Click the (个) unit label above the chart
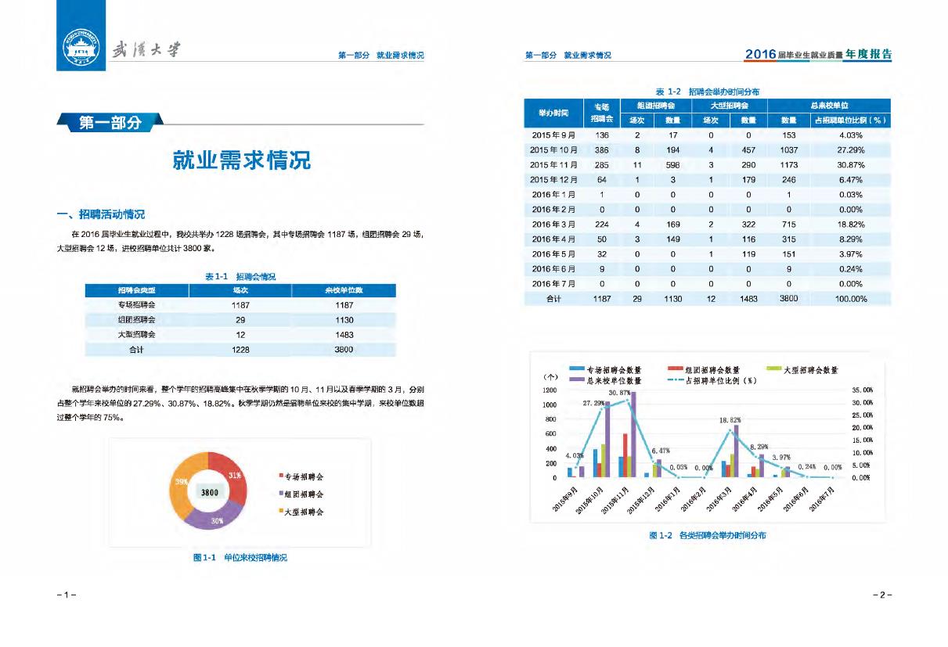Screen dimensions: 948x647 point(550,377)
